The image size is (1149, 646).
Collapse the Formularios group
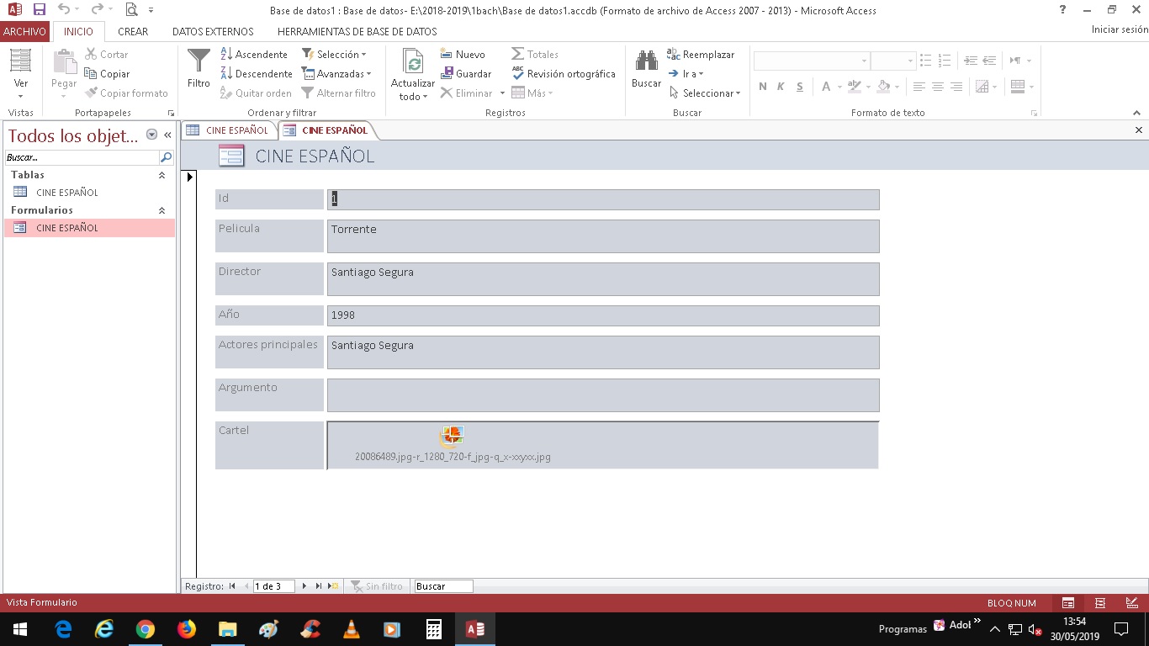click(161, 210)
